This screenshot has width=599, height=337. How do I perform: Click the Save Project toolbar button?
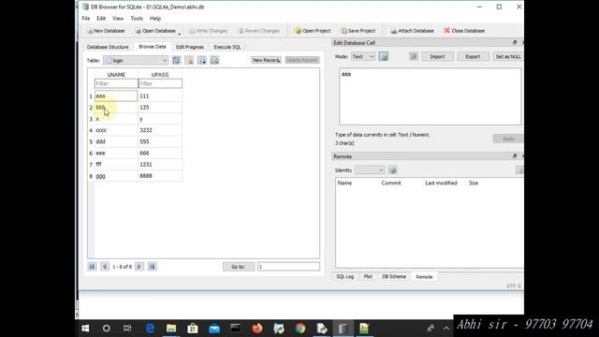pos(358,31)
